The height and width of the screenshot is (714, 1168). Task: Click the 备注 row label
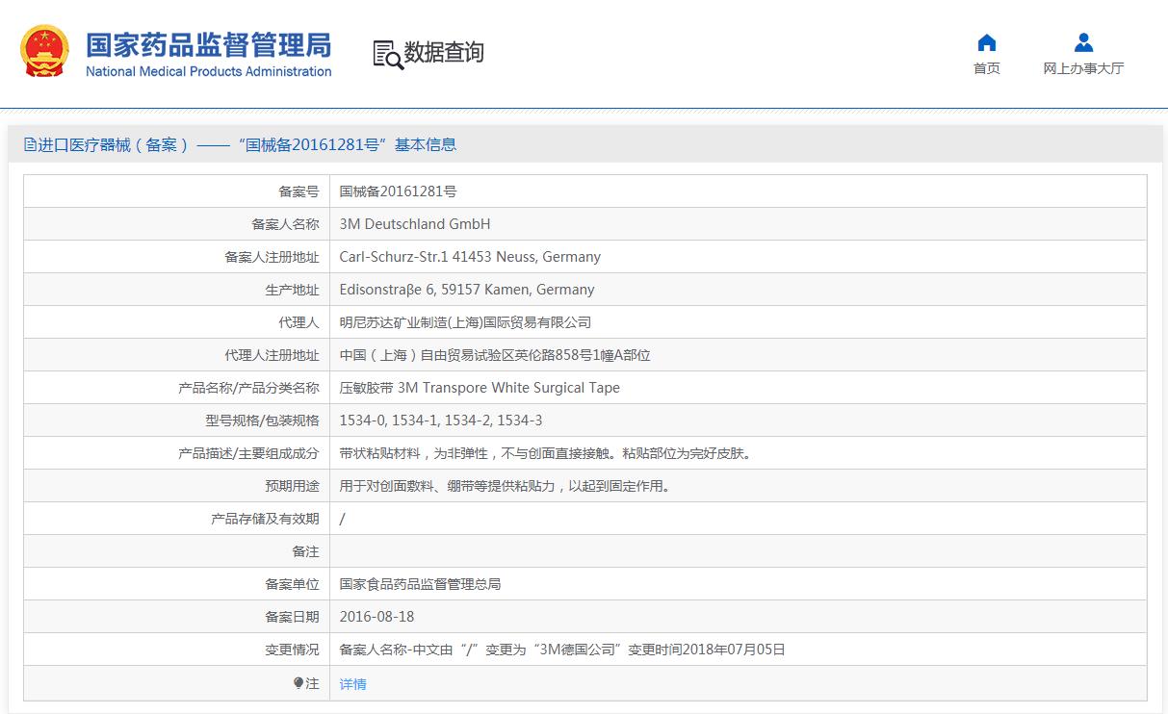coord(305,551)
